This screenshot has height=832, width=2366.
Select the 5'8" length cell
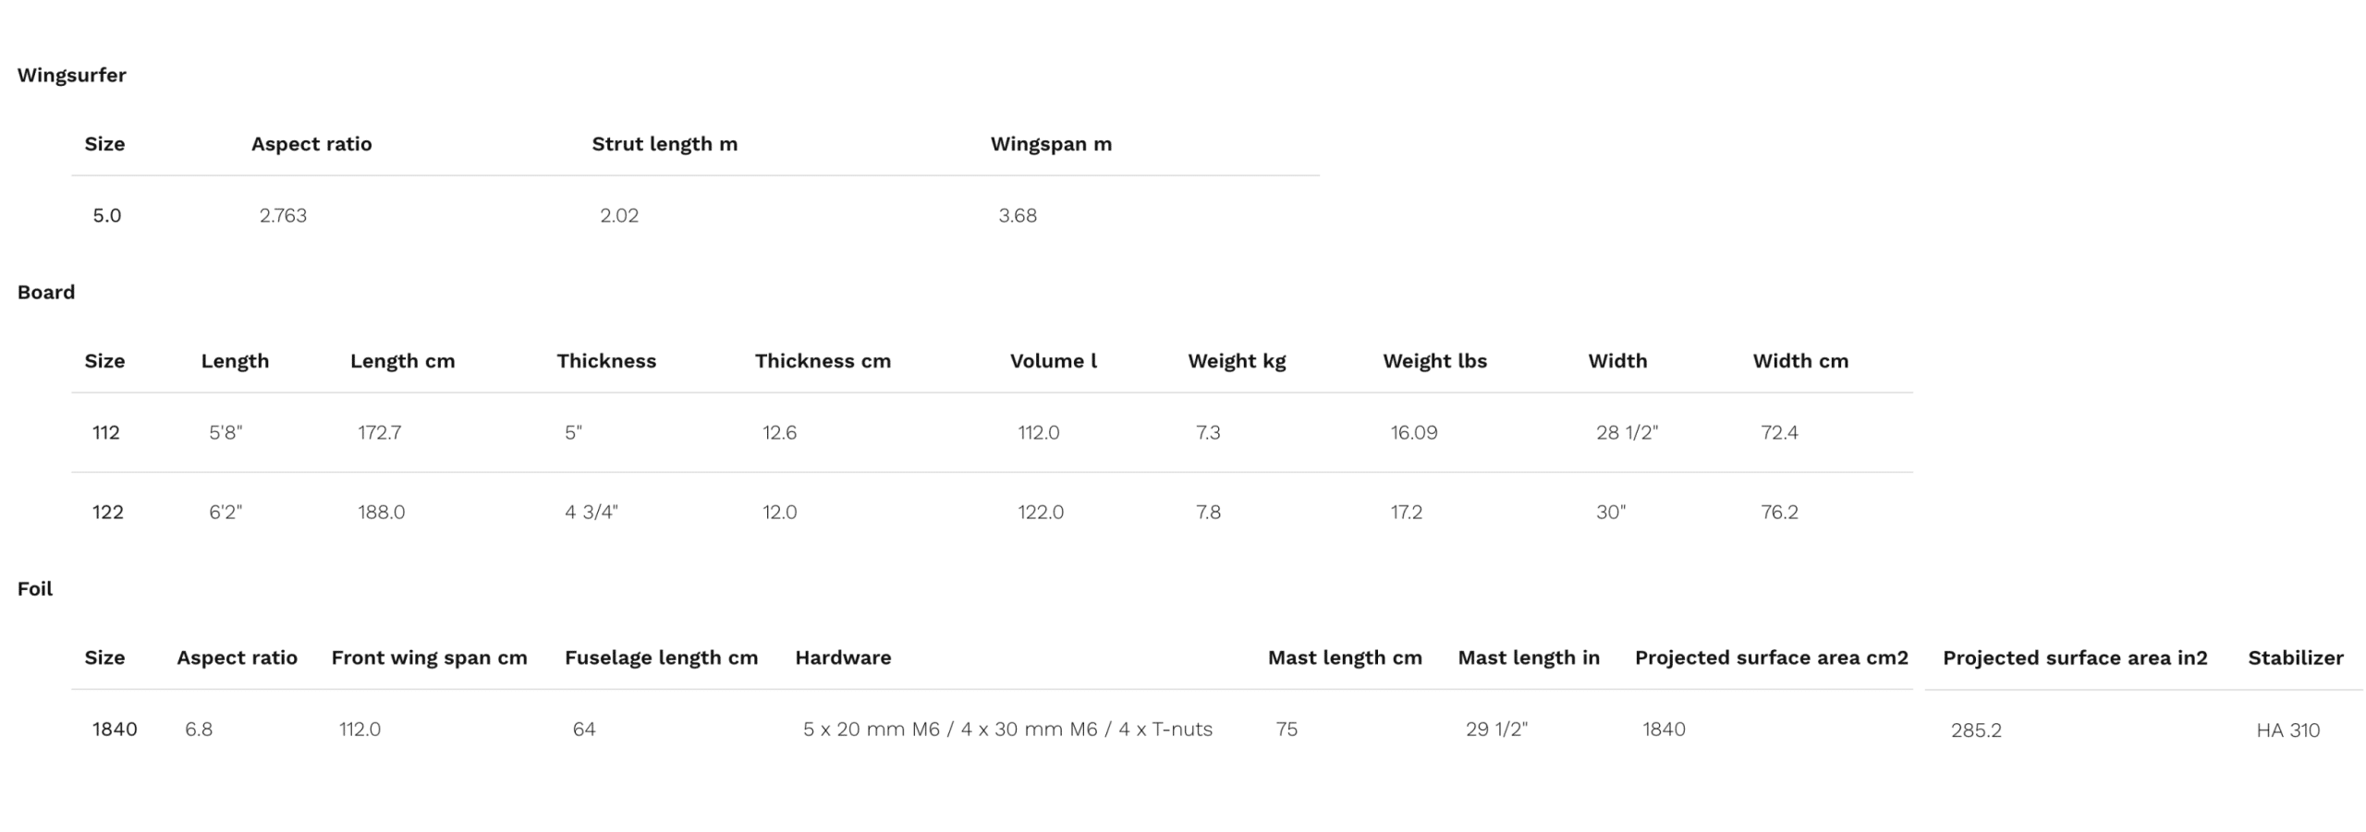coord(226,432)
